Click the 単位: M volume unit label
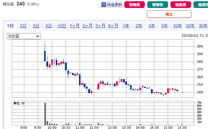This screenshot has height=129, width=208. tap(19, 103)
